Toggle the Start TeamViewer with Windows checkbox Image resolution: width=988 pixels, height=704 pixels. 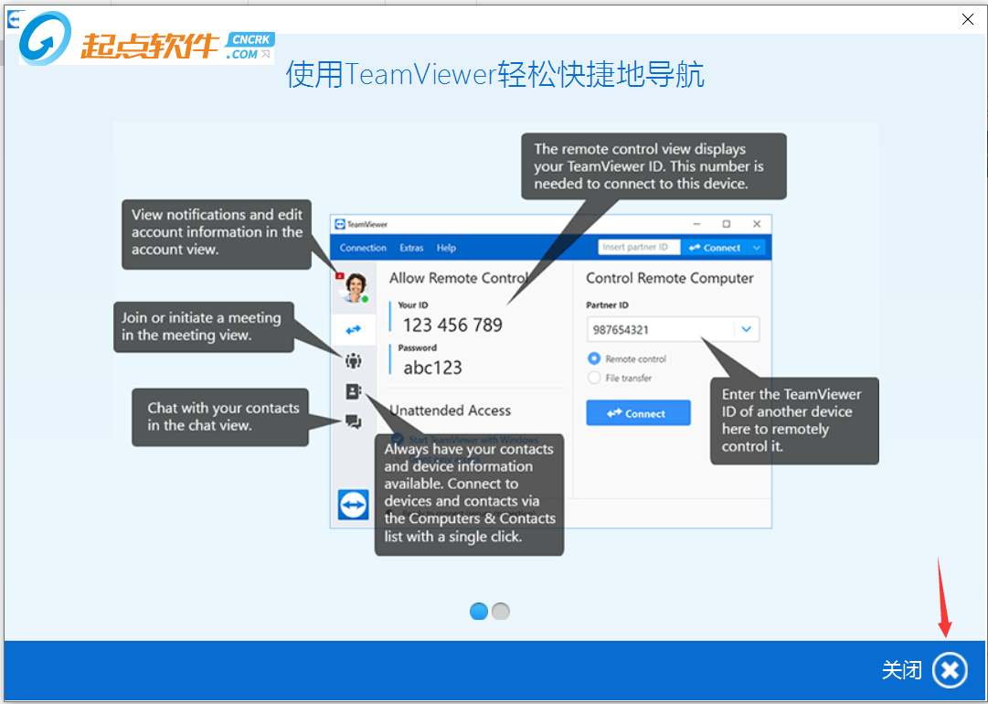(398, 439)
